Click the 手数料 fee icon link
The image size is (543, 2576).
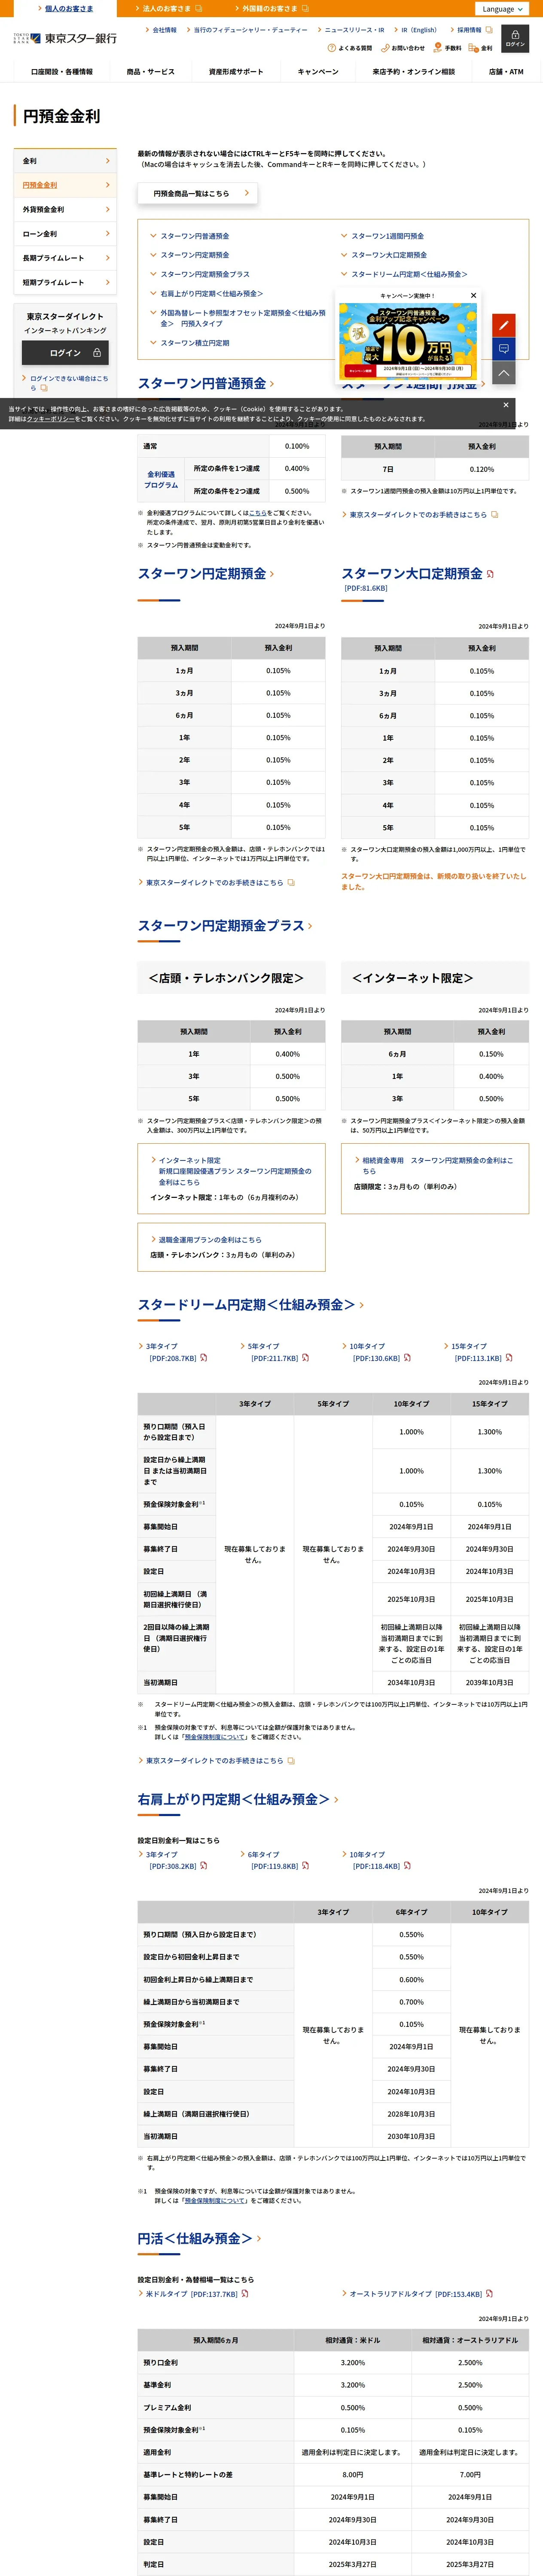click(447, 48)
